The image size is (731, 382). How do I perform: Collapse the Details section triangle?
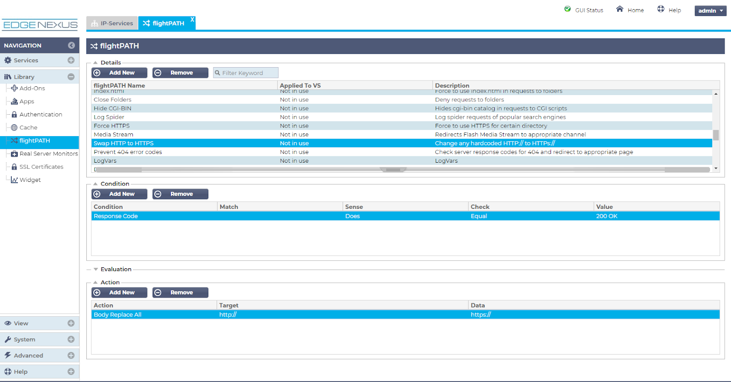pos(95,63)
